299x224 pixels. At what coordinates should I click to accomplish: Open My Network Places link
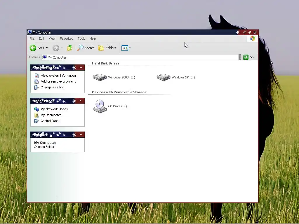[x=54, y=109]
